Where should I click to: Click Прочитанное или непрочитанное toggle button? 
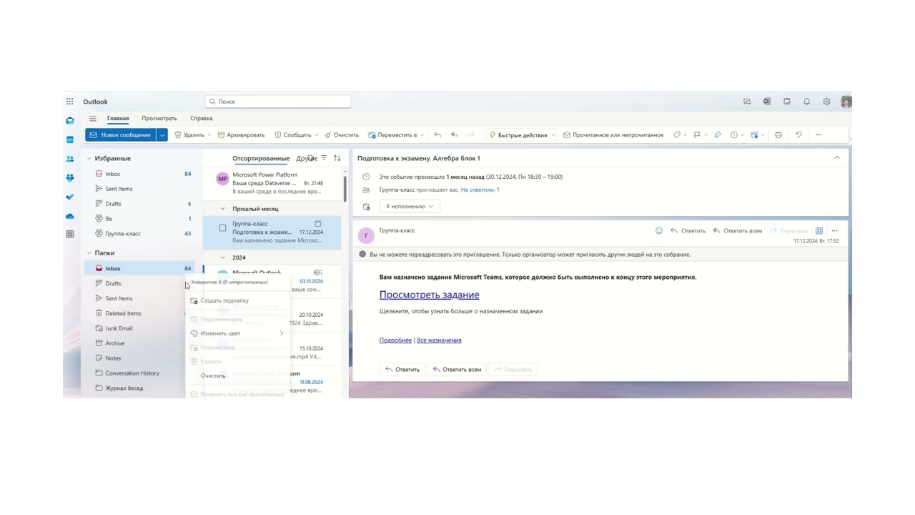click(x=614, y=134)
